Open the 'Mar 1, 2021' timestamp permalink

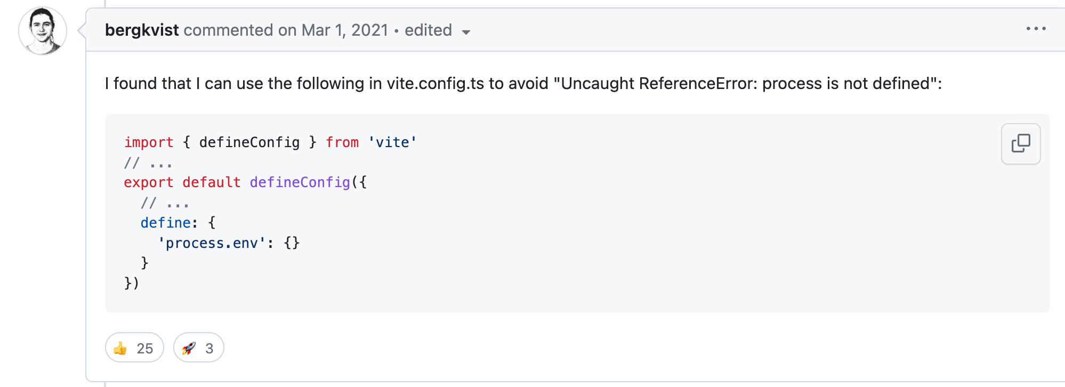click(345, 30)
